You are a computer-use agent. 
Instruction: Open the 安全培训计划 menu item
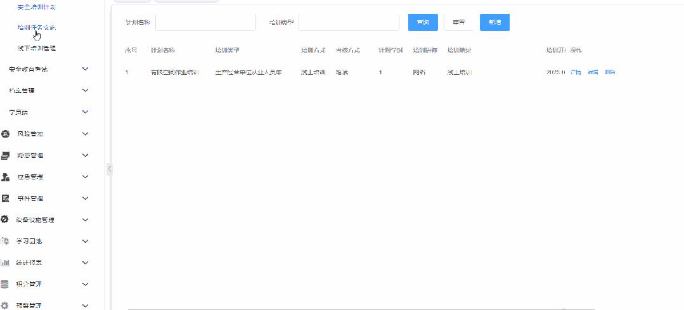point(36,7)
